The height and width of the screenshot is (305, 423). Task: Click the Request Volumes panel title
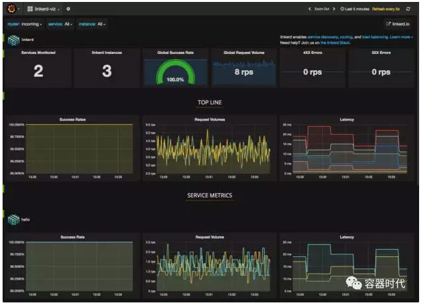(210, 120)
